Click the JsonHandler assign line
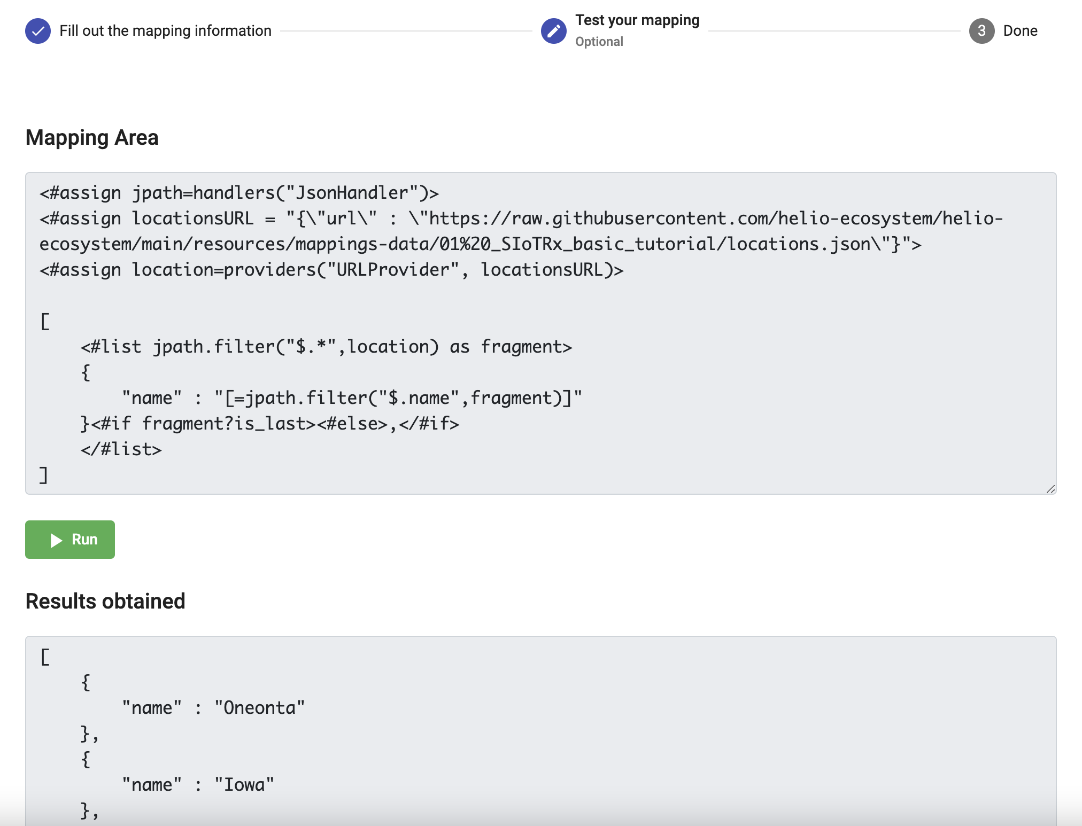Image resolution: width=1082 pixels, height=826 pixels. (x=239, y=193)
